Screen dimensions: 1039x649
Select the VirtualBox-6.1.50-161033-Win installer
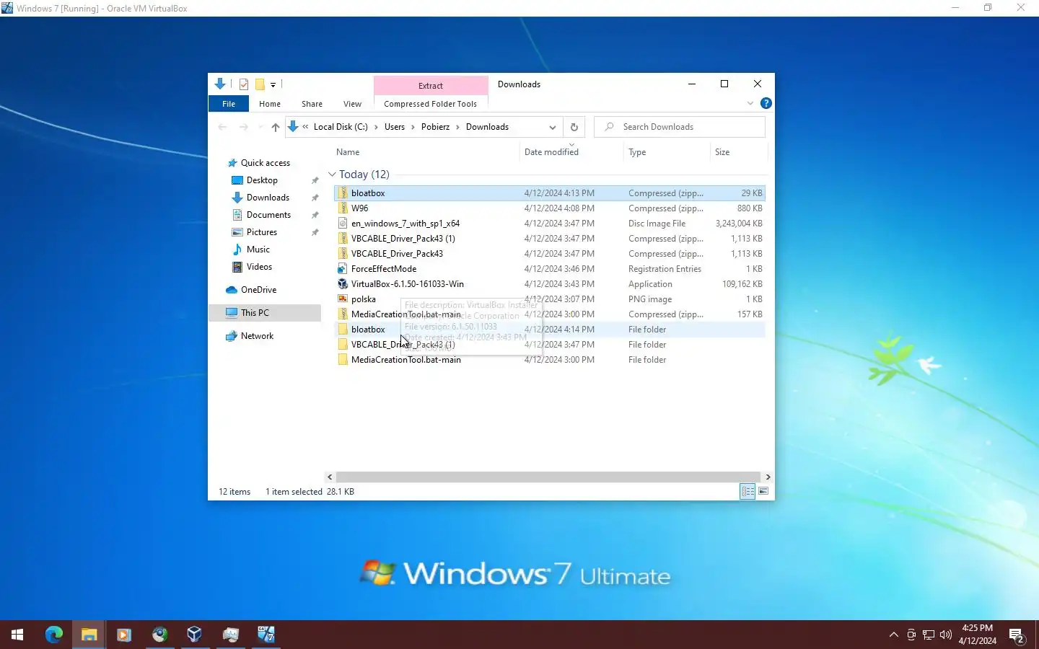549,284
